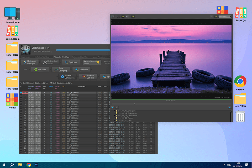This screenshot has height=168, width=252.
Task: Open the Video Workflow tab
Action: click(99, 57)
